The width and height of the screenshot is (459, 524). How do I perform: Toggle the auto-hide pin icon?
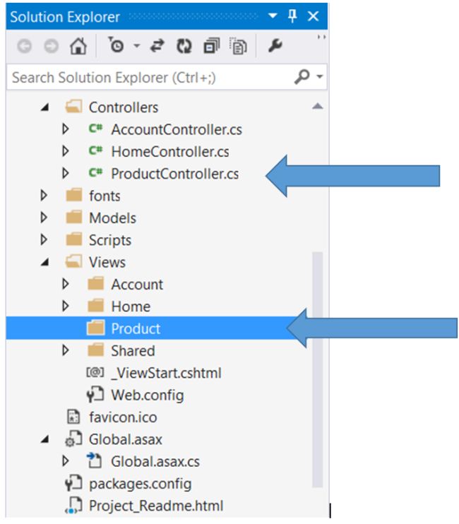click(292, 16)
